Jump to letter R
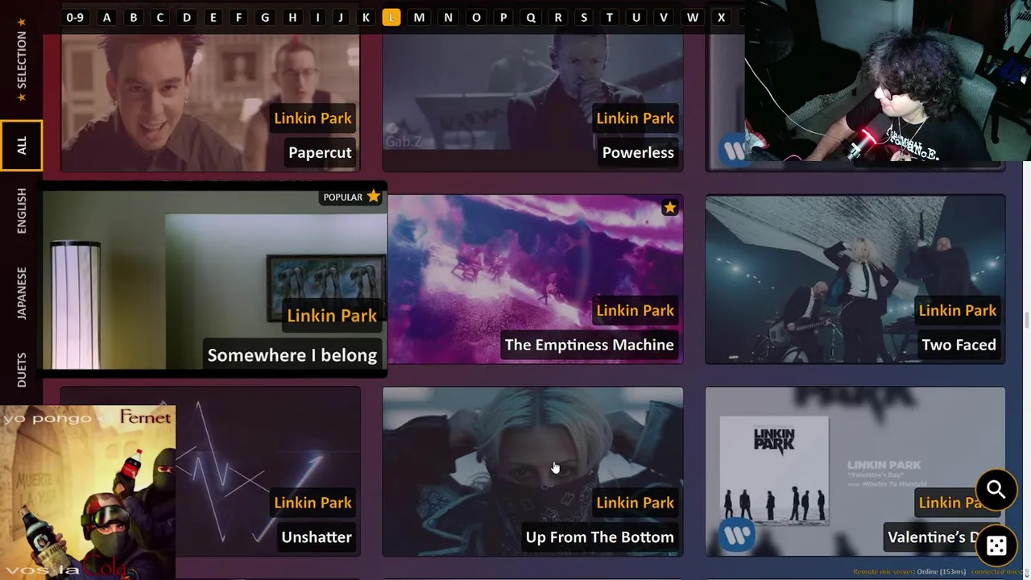Viewport: 1031px width, 580px height. click(557, 17)
